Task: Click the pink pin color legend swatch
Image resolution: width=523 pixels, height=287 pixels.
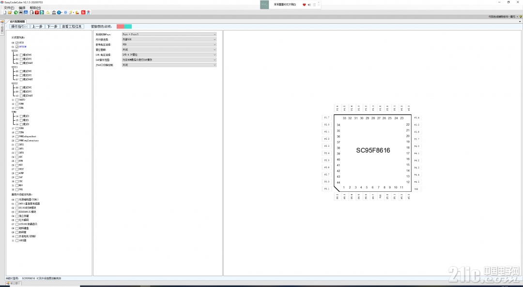Action: 121,27
